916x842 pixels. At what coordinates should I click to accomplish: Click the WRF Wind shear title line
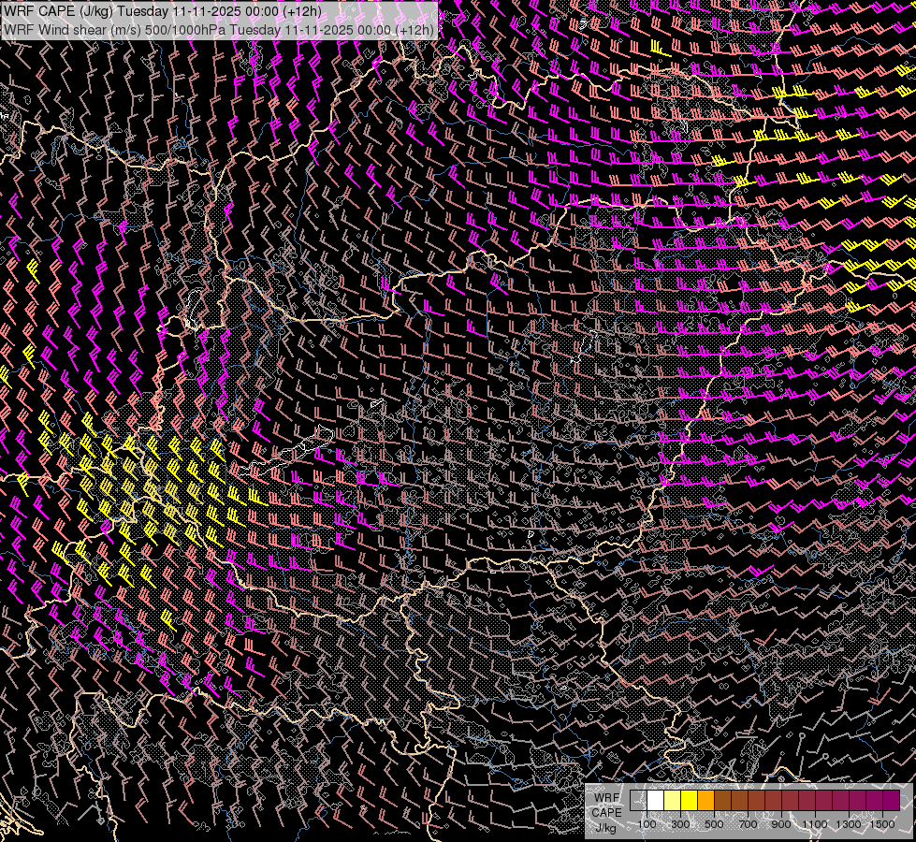point(219,30)
